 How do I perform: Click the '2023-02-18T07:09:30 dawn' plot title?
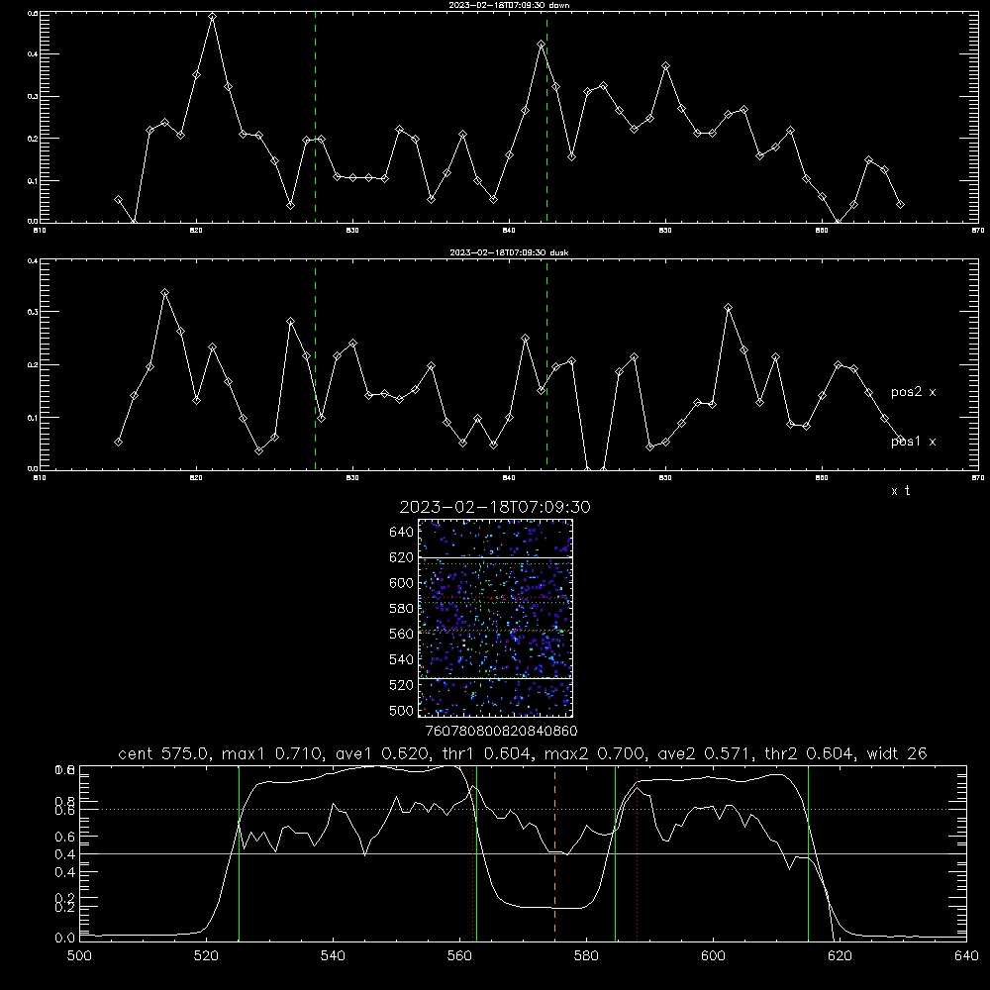509,4
